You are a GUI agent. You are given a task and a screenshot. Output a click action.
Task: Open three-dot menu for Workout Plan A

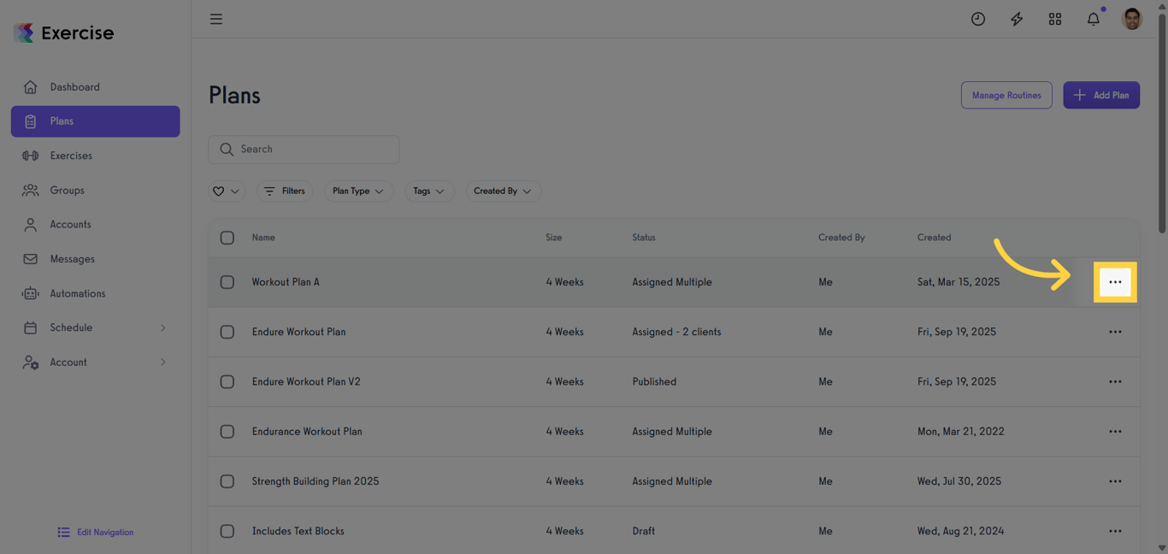coord(1115,282)
